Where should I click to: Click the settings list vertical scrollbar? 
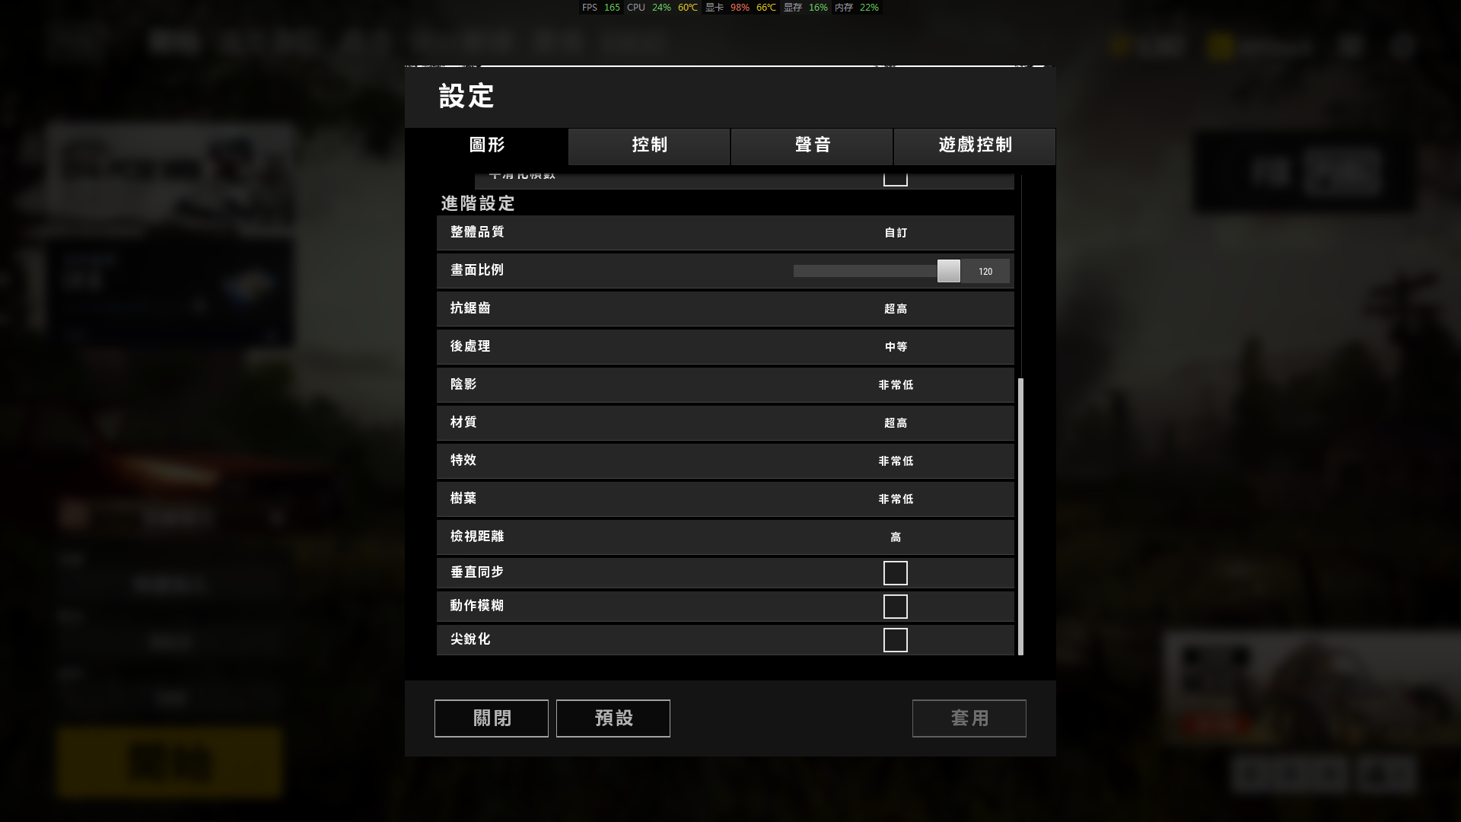pyautogui.click(x=1020, y=516)
